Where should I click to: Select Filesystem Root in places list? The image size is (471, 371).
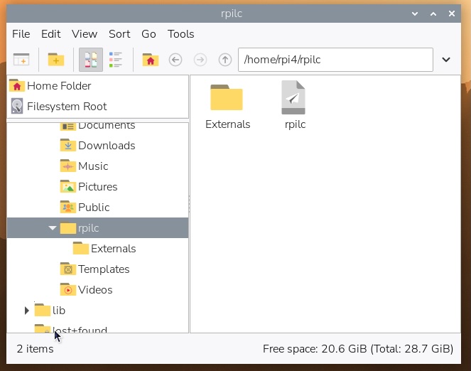click(67, 107)
